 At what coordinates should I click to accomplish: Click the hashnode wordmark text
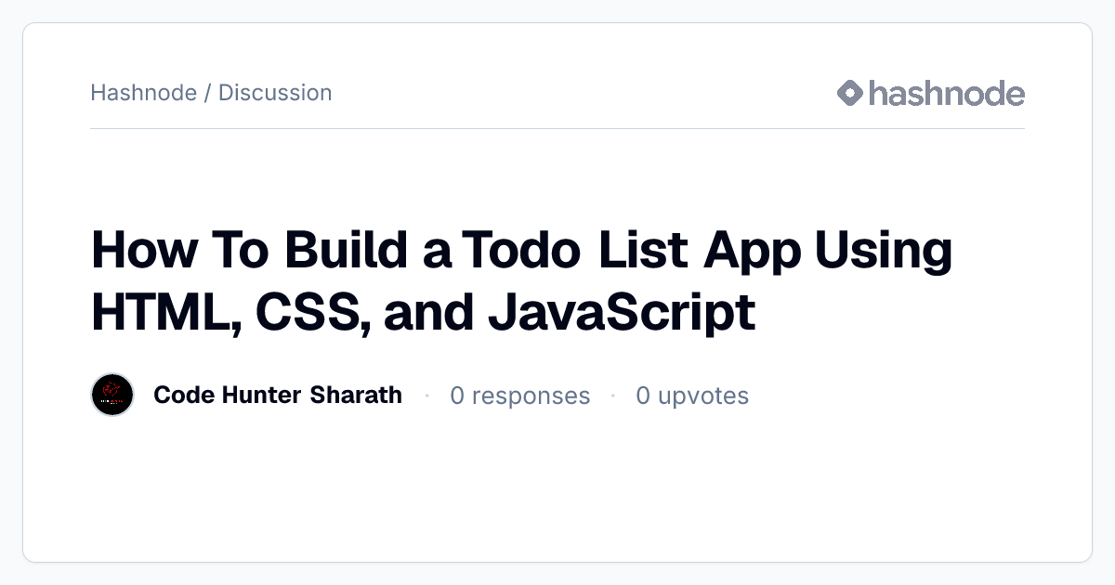[947, 93]
